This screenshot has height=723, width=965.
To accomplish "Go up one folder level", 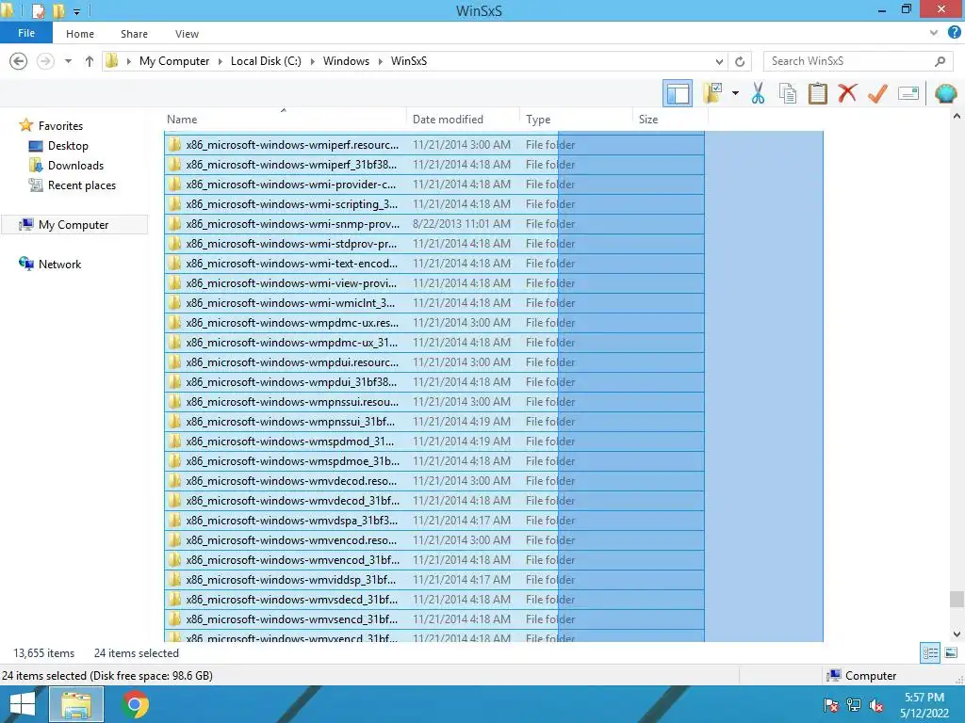I will 90,61.
